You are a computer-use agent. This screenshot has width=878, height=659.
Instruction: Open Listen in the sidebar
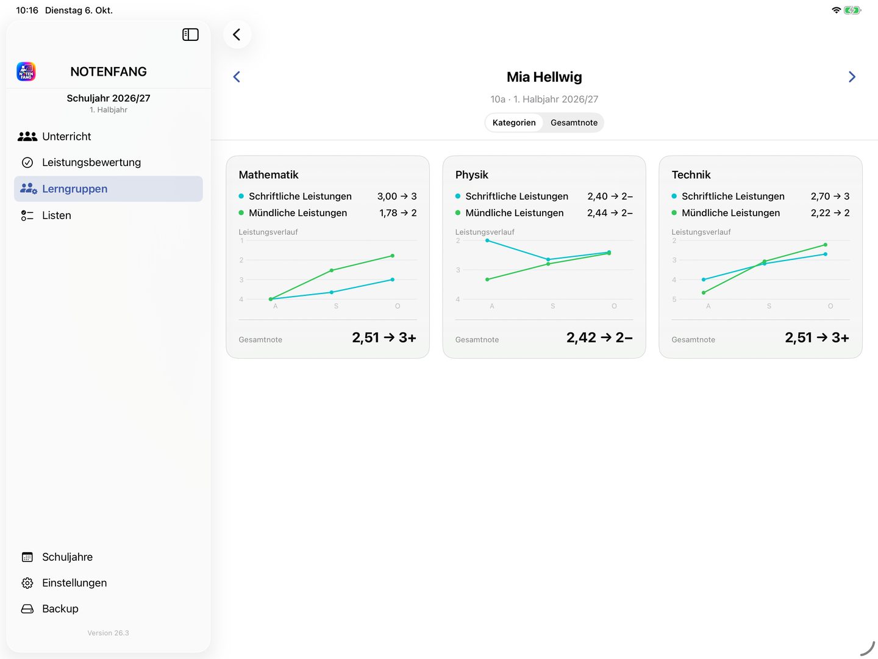click(109, 215)
